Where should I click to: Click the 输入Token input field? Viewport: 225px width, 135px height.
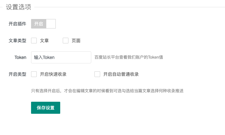[61, 57]
